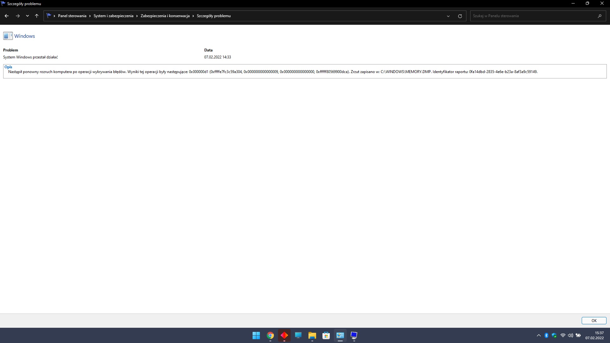This screenshot has width=610, height=343.
Task: Open the monitor app in taskbar
Action: pyautogui.click(x=298, y=335)
